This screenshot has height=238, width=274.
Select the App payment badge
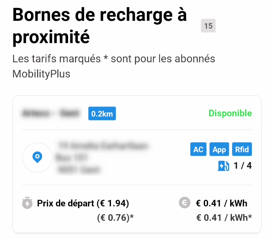(219, 149)
